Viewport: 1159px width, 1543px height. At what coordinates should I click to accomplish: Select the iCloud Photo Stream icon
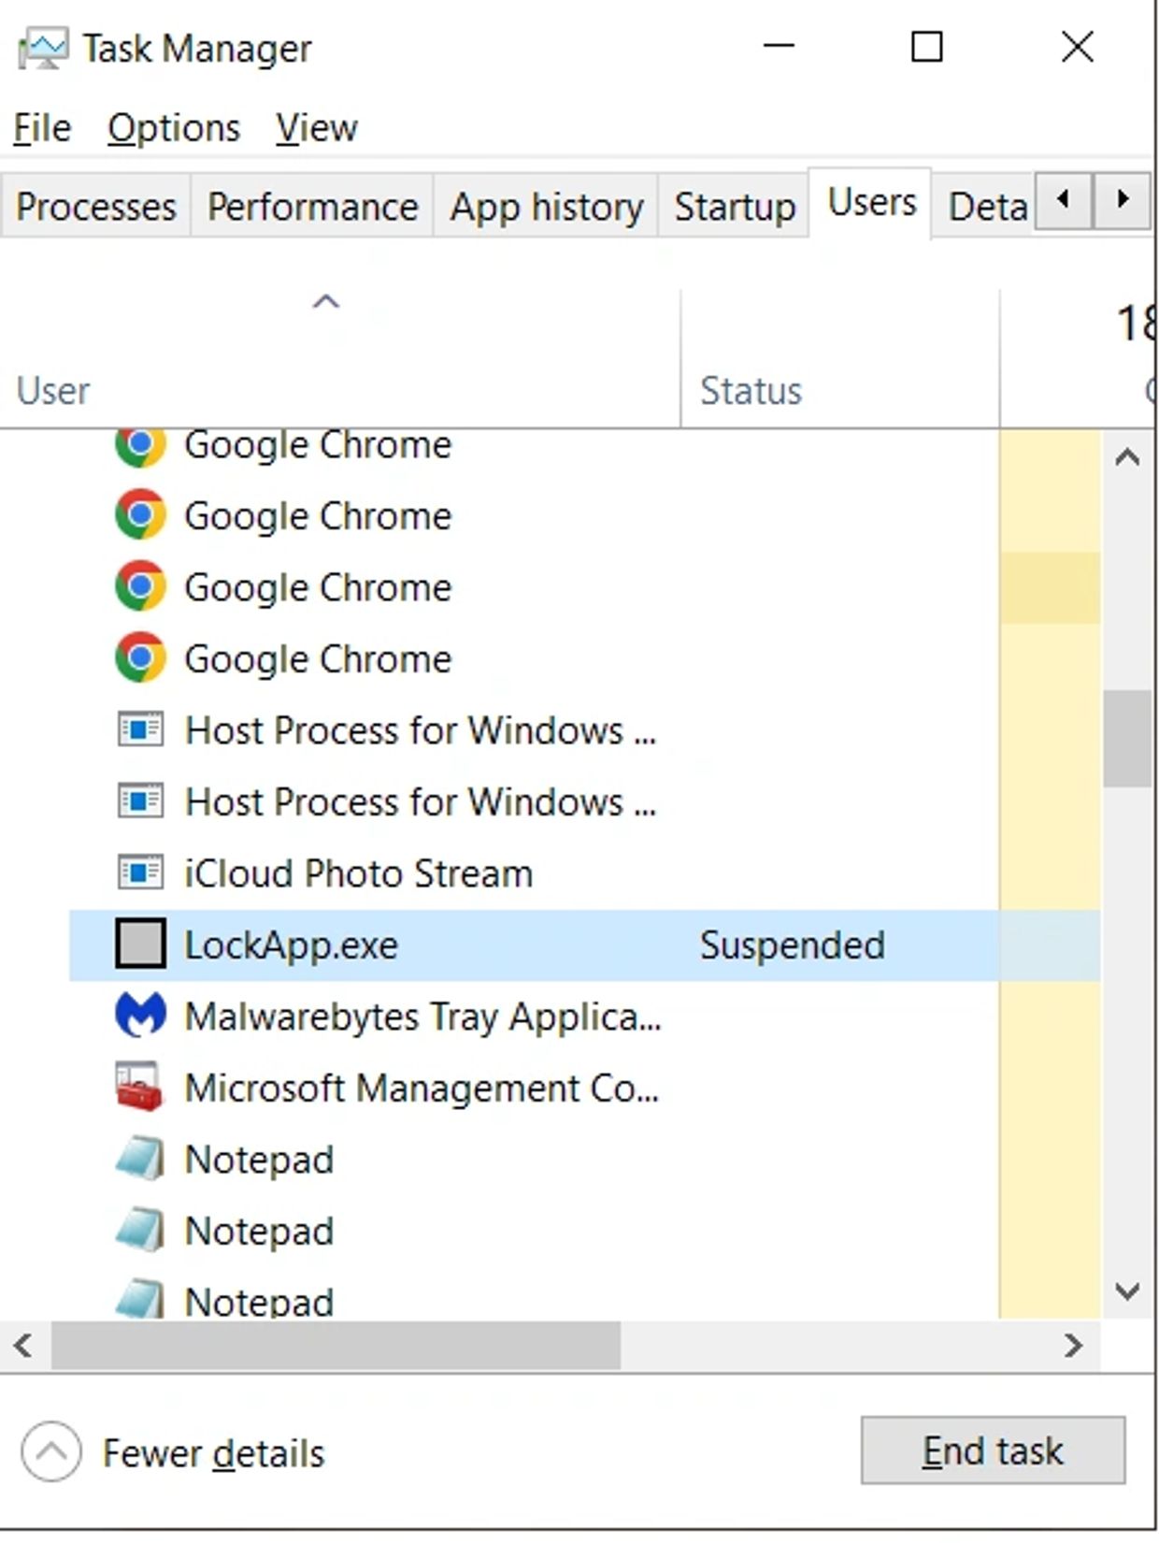click(x=140, y=872)
